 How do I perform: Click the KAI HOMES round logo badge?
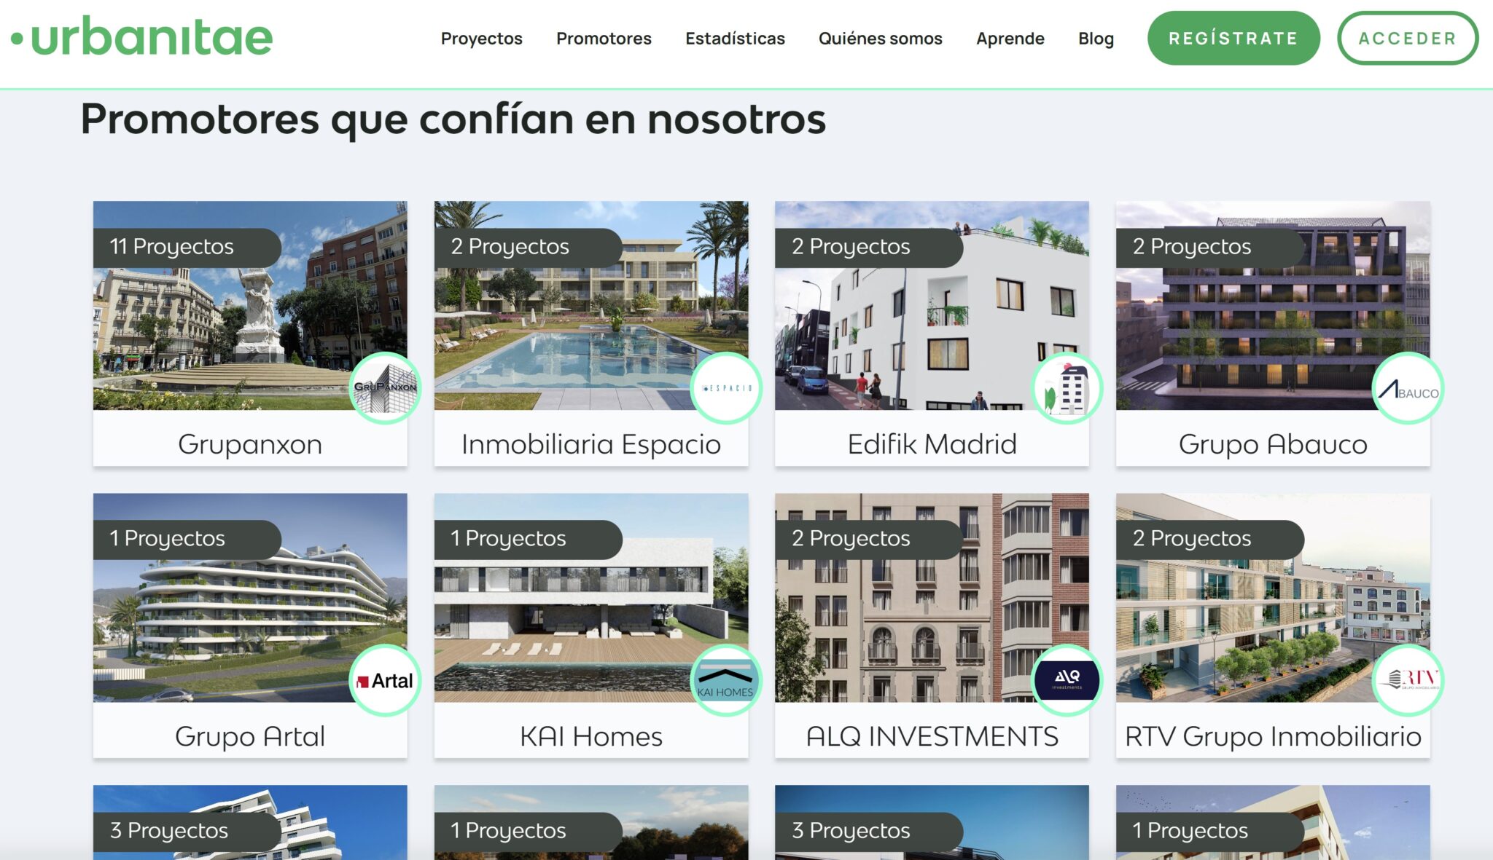click(726, 680)
